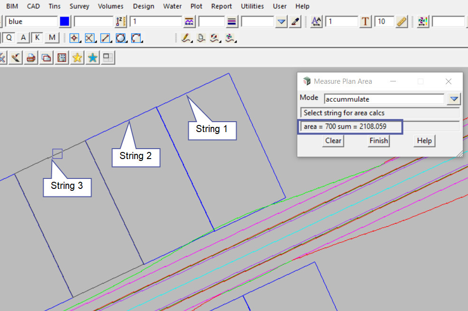Click the blue colour swatch
Image resolution: width=468 pixels, height=311 pixels.
65,22
